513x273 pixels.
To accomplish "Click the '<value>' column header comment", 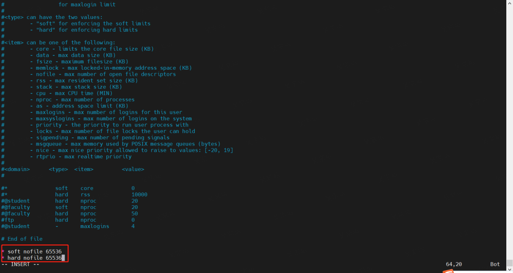I will point(133,170).
